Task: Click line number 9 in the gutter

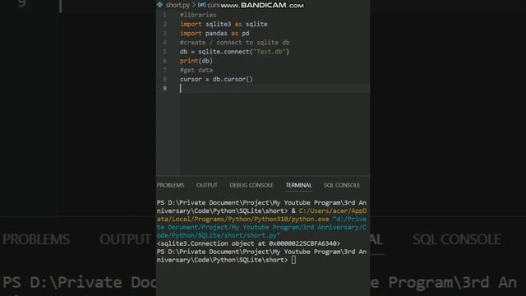Action: 164,88
